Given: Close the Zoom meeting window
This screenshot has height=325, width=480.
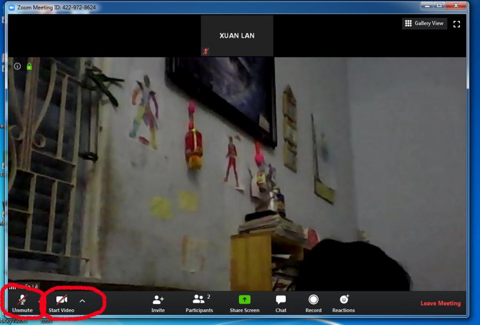Looking at the screenshot, I should (456, 6).
